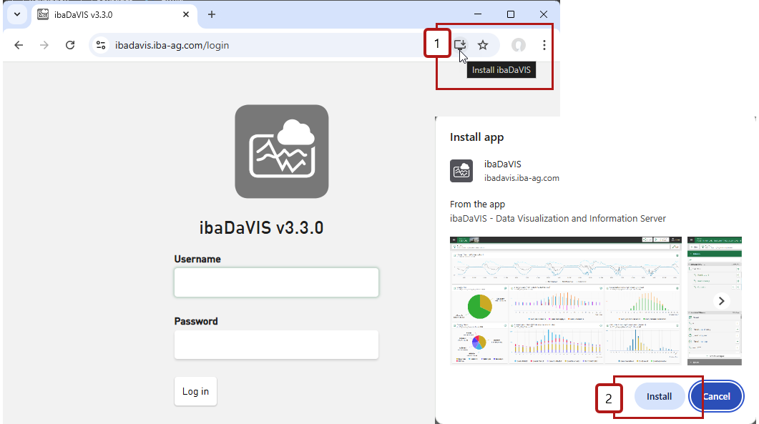Bookmark this page with the star icon
The height and width of the screenshot is (424, 759).
click(483, 45)
